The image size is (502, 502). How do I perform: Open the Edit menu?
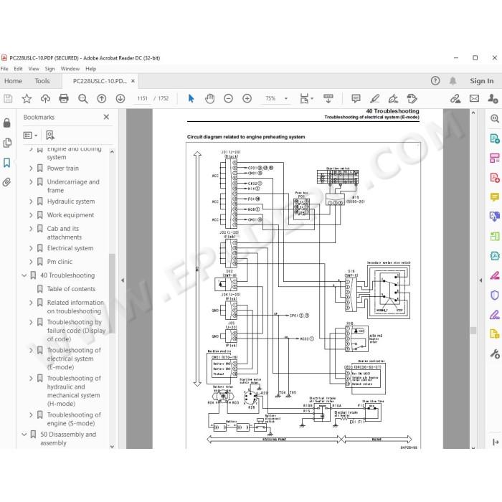[18, 69]
